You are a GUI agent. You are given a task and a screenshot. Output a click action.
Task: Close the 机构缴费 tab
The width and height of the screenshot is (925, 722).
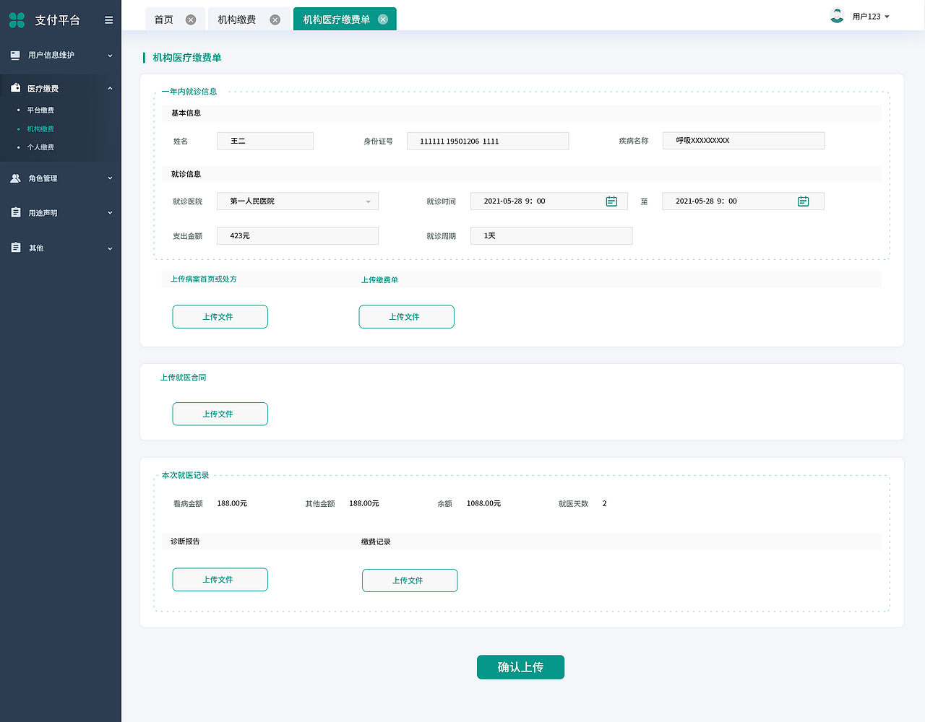275,20
